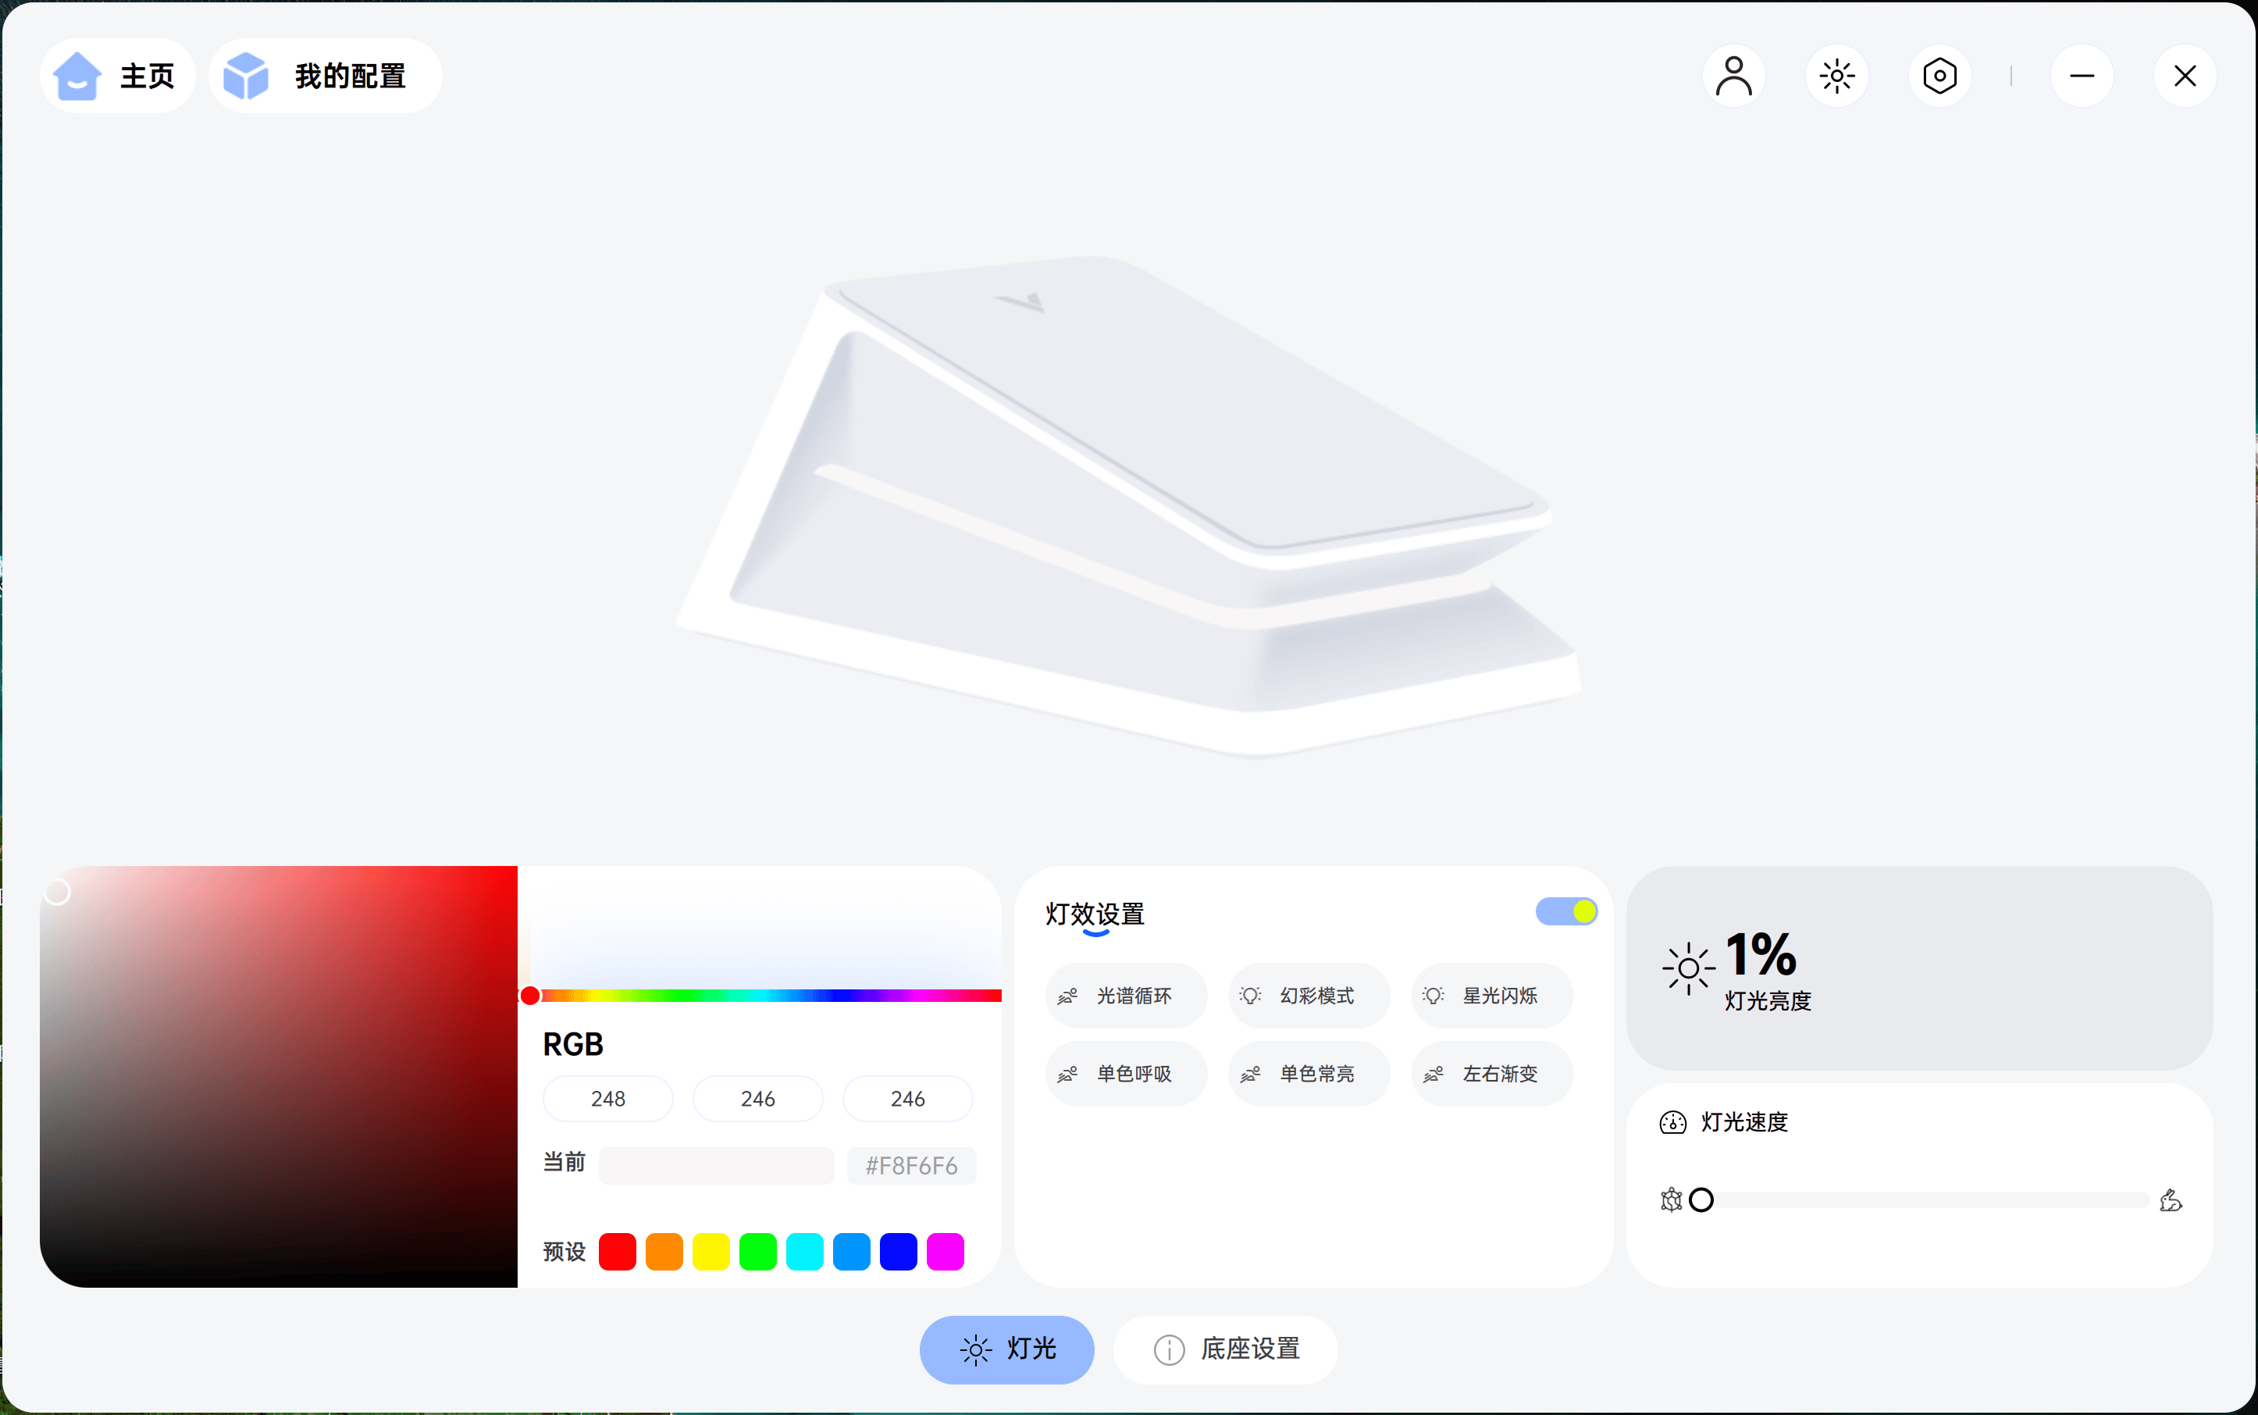This screenshot has width=2258, height=1415.
Task: Select the 光谱循环 spectrum cycle mode
Action: point(1125,995)
